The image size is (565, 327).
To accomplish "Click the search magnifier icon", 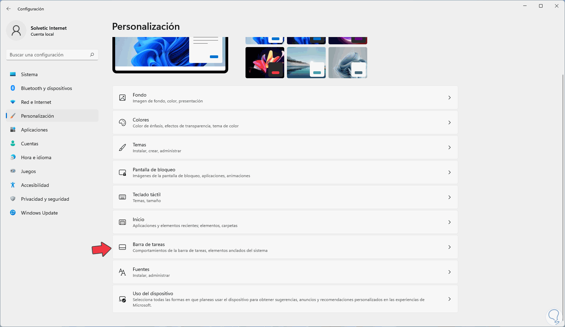I will [92, 55].
